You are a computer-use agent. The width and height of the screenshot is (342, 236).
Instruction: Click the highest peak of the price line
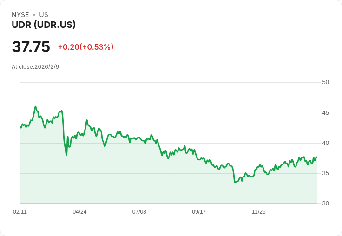coord(35,106)
